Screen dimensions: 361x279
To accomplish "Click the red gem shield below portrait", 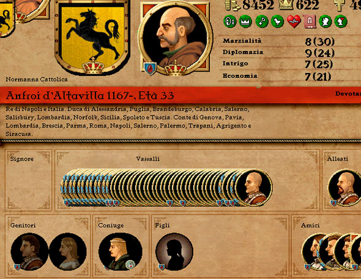I will click(150, 69).
